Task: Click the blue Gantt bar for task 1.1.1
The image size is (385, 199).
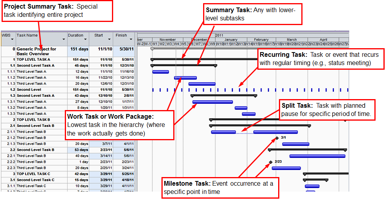Action: point(160,72)
